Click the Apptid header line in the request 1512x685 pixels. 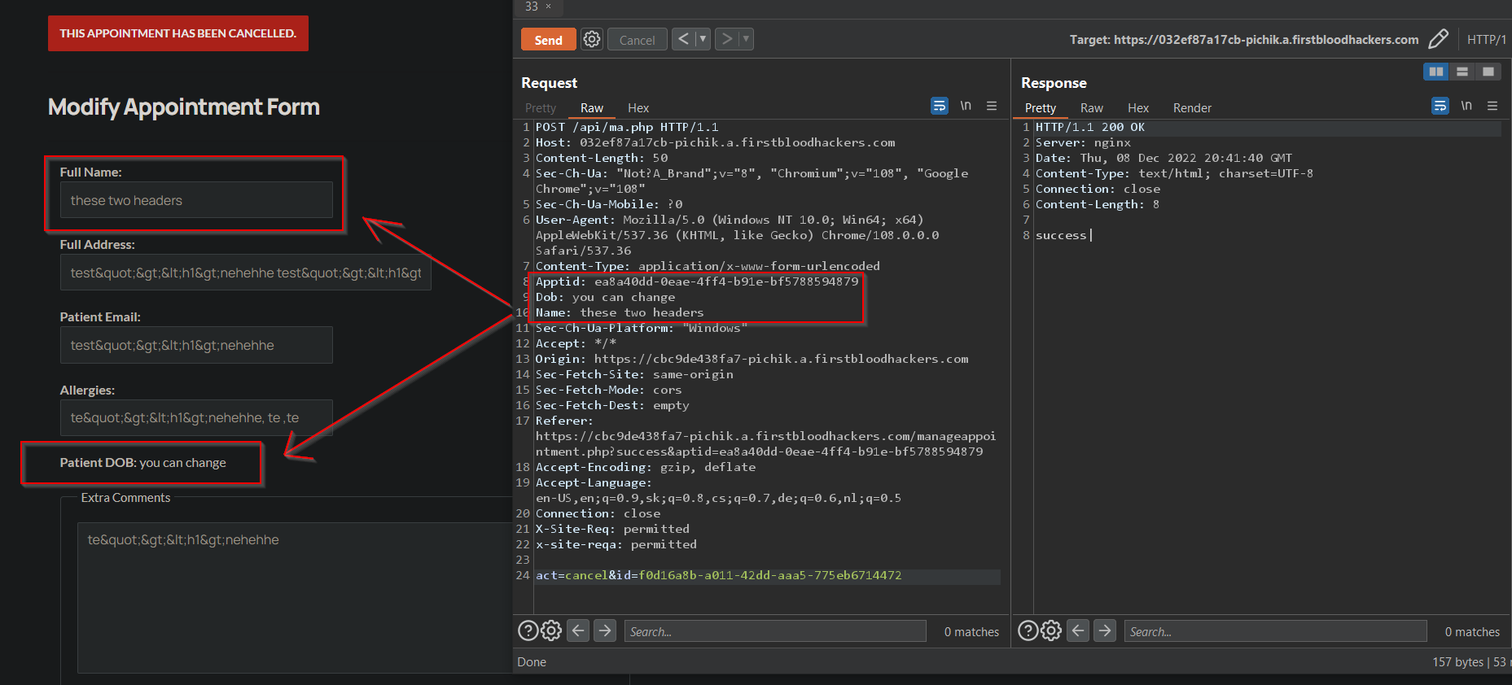(697, 281)
